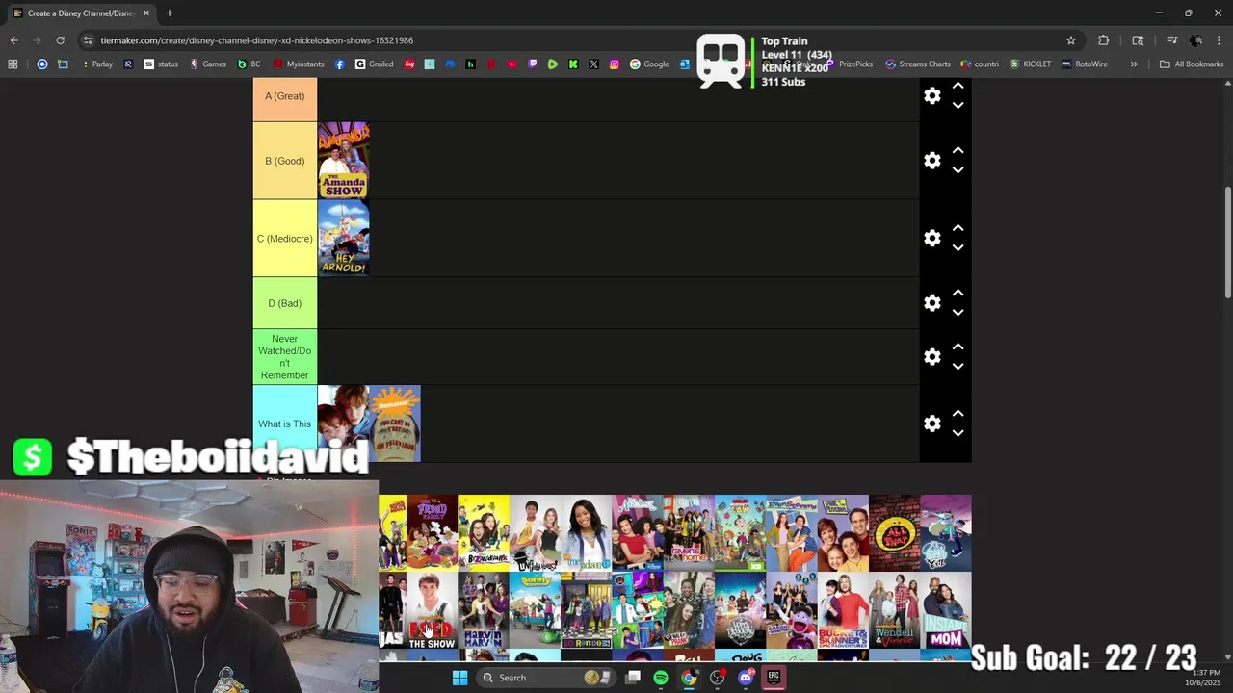Select the Even Stevens image in pool
The image size is (1233, 693).
click(791, 533)
